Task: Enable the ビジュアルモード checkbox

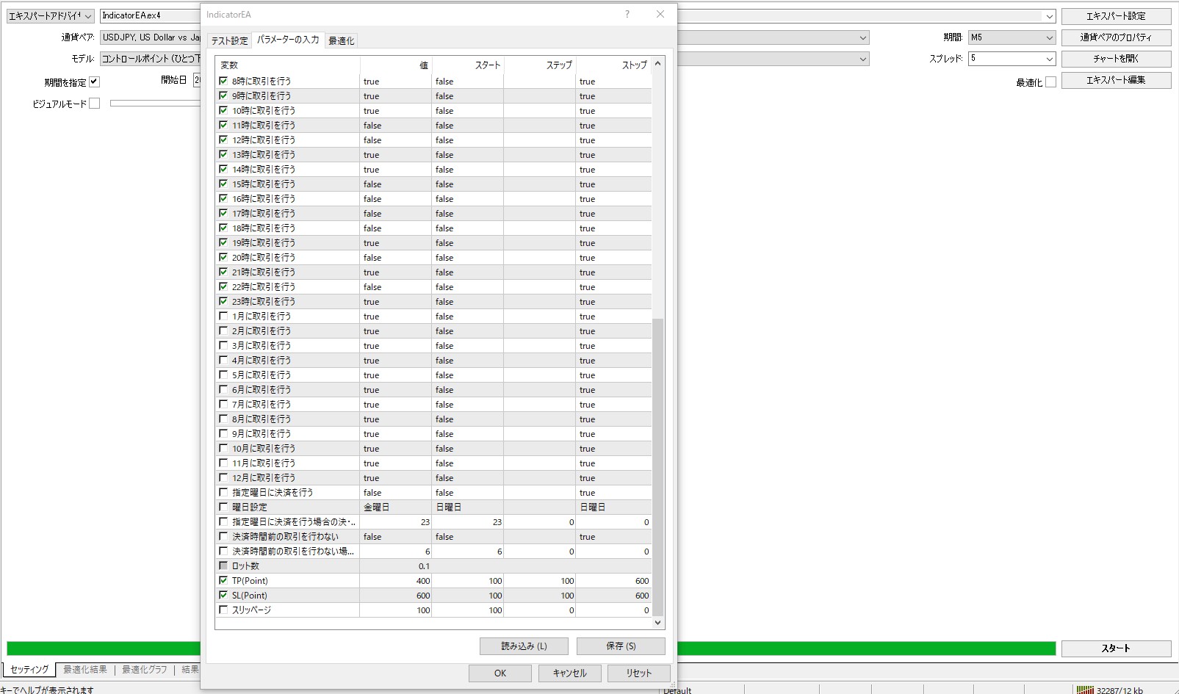Action: pos(94,104)
